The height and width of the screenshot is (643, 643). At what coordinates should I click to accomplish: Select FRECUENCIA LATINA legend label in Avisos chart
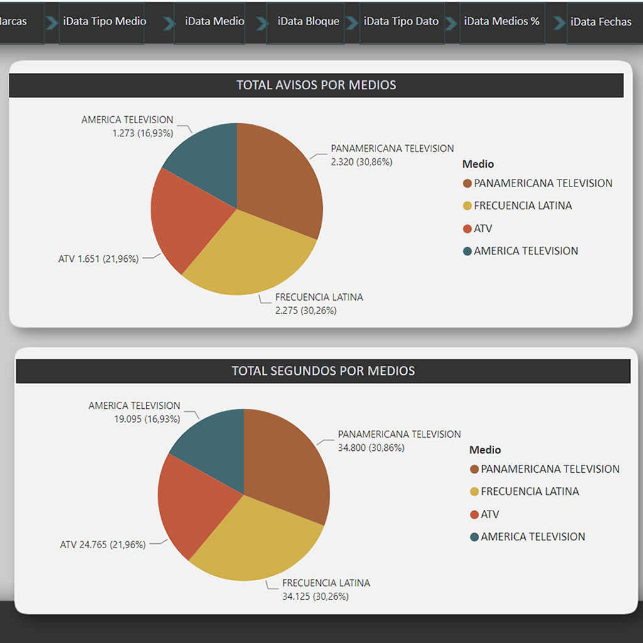(x=523, y=206)
